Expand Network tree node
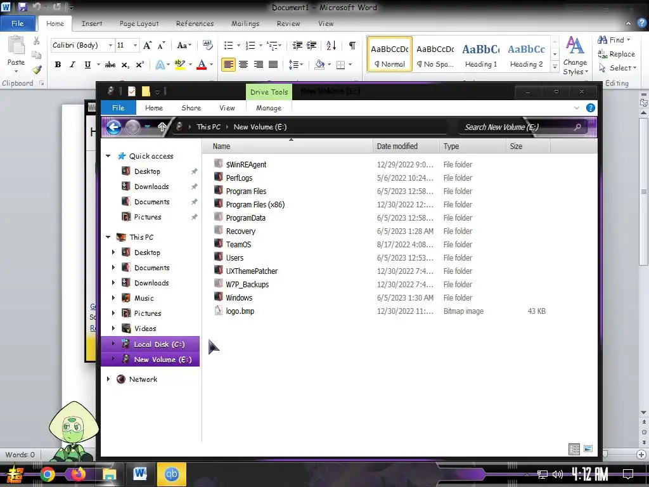The image size is (649, 487). point(108,379)
